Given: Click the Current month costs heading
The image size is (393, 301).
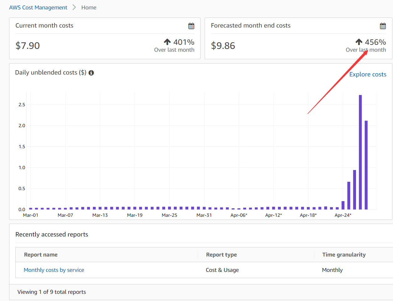Looking at the screenshot, I should pyautogui.click(x=45, y=26).
